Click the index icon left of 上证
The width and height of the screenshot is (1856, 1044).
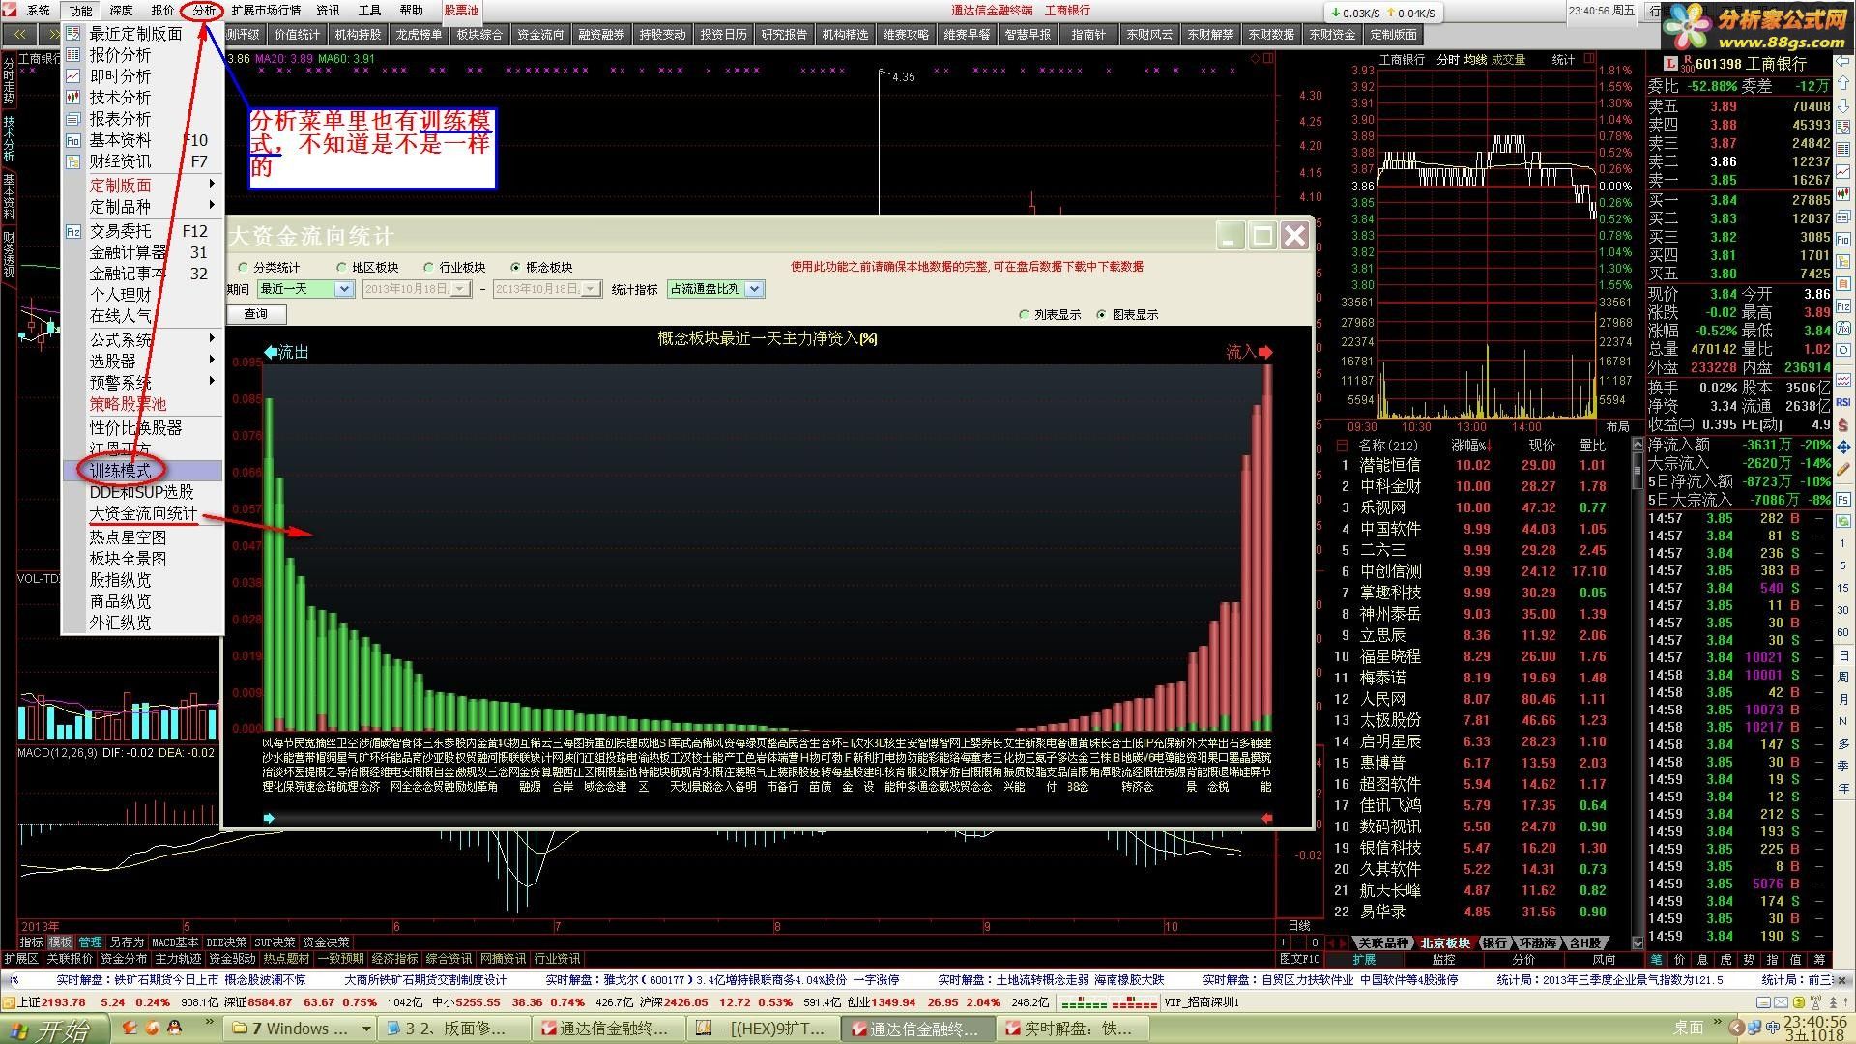pos(9,1002)
